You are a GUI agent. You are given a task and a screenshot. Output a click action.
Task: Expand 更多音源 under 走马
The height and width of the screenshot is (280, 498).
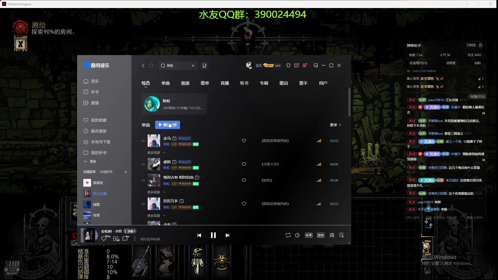(x=156, y=153)
